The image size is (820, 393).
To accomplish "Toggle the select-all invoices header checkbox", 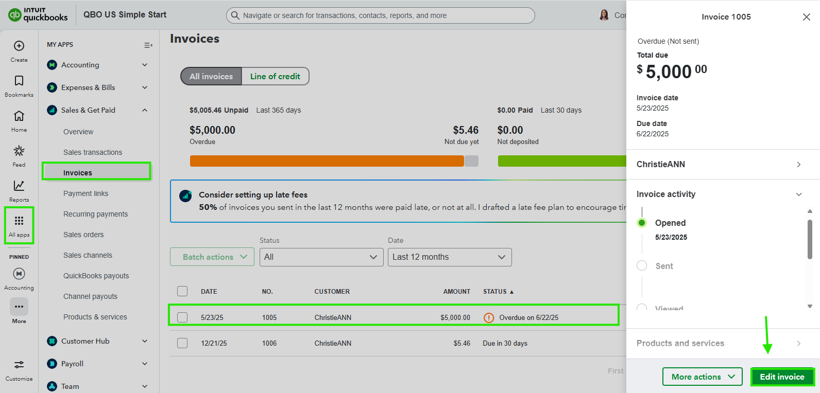I will [x=182, y=291].
